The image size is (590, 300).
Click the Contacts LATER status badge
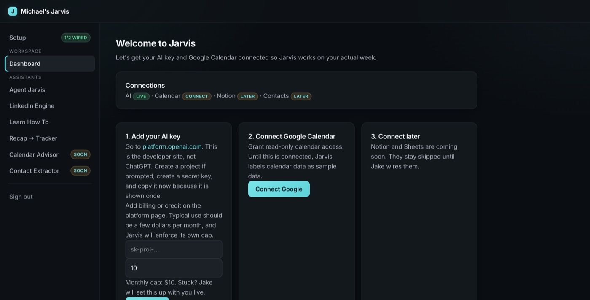(x=301, y=96)
